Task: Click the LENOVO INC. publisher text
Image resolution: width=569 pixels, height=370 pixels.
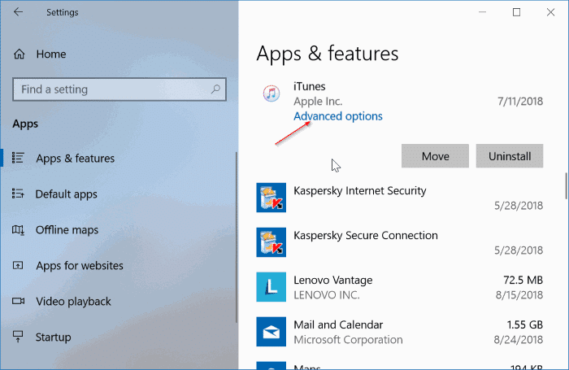Action: click(x=326, y=295)
